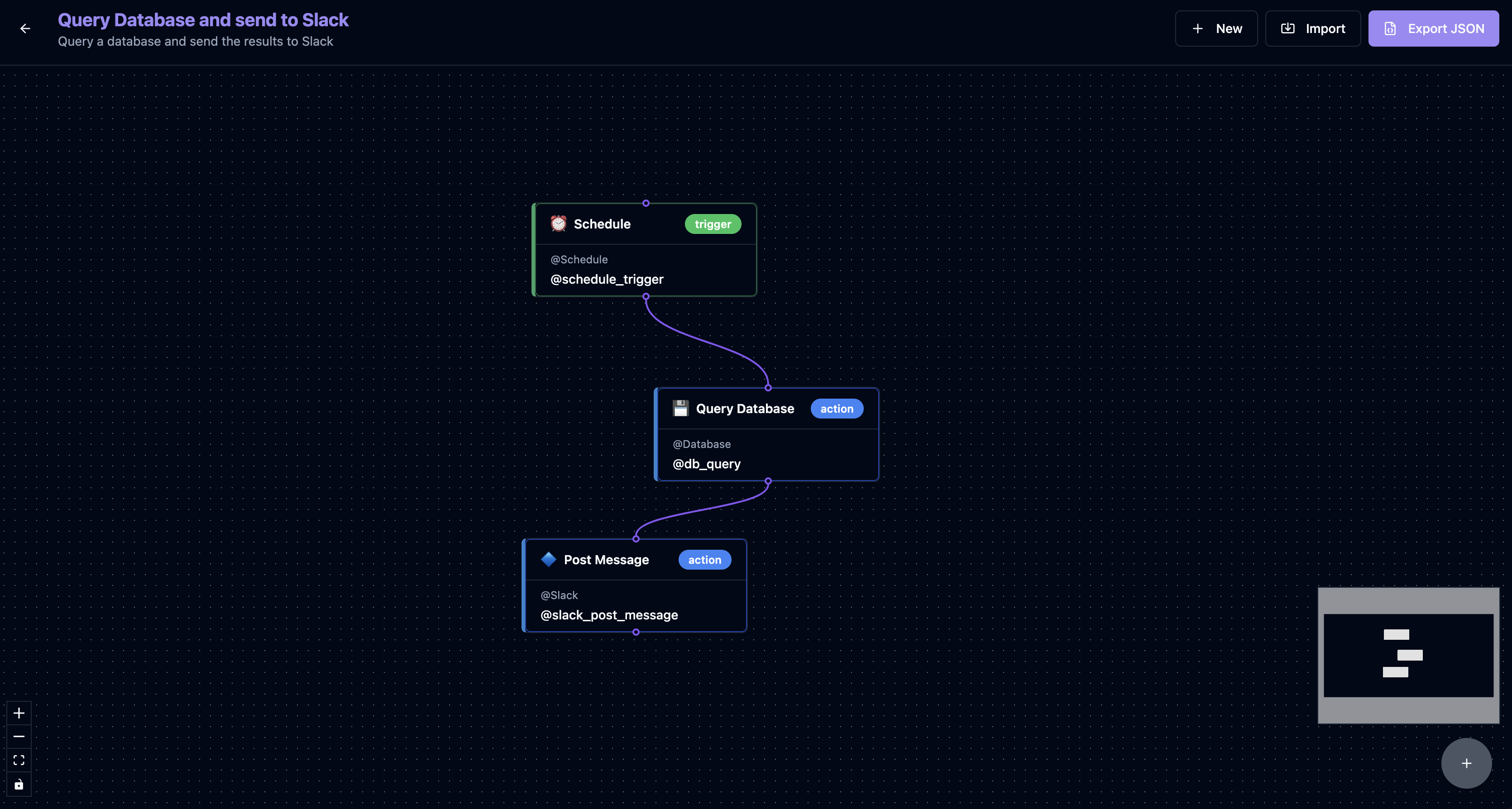Toggle the canvas lock icon

click(x=19, y=785)
